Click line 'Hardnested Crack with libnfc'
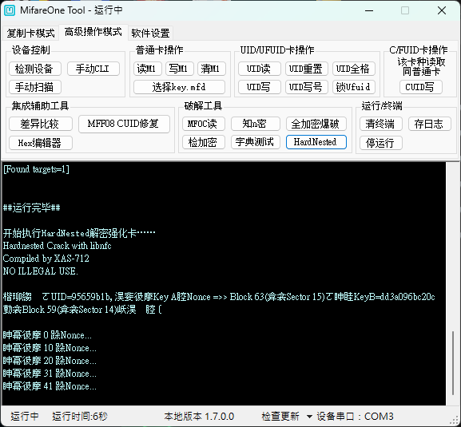The width and height of the screenshot is (461, 427). pos(57,246)
